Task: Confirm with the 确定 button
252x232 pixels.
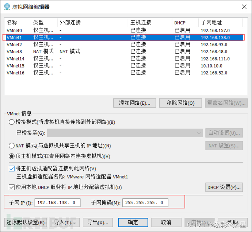Action: 133,223
